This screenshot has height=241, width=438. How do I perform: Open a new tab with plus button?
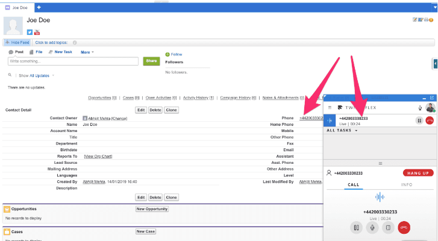[39, 7]
